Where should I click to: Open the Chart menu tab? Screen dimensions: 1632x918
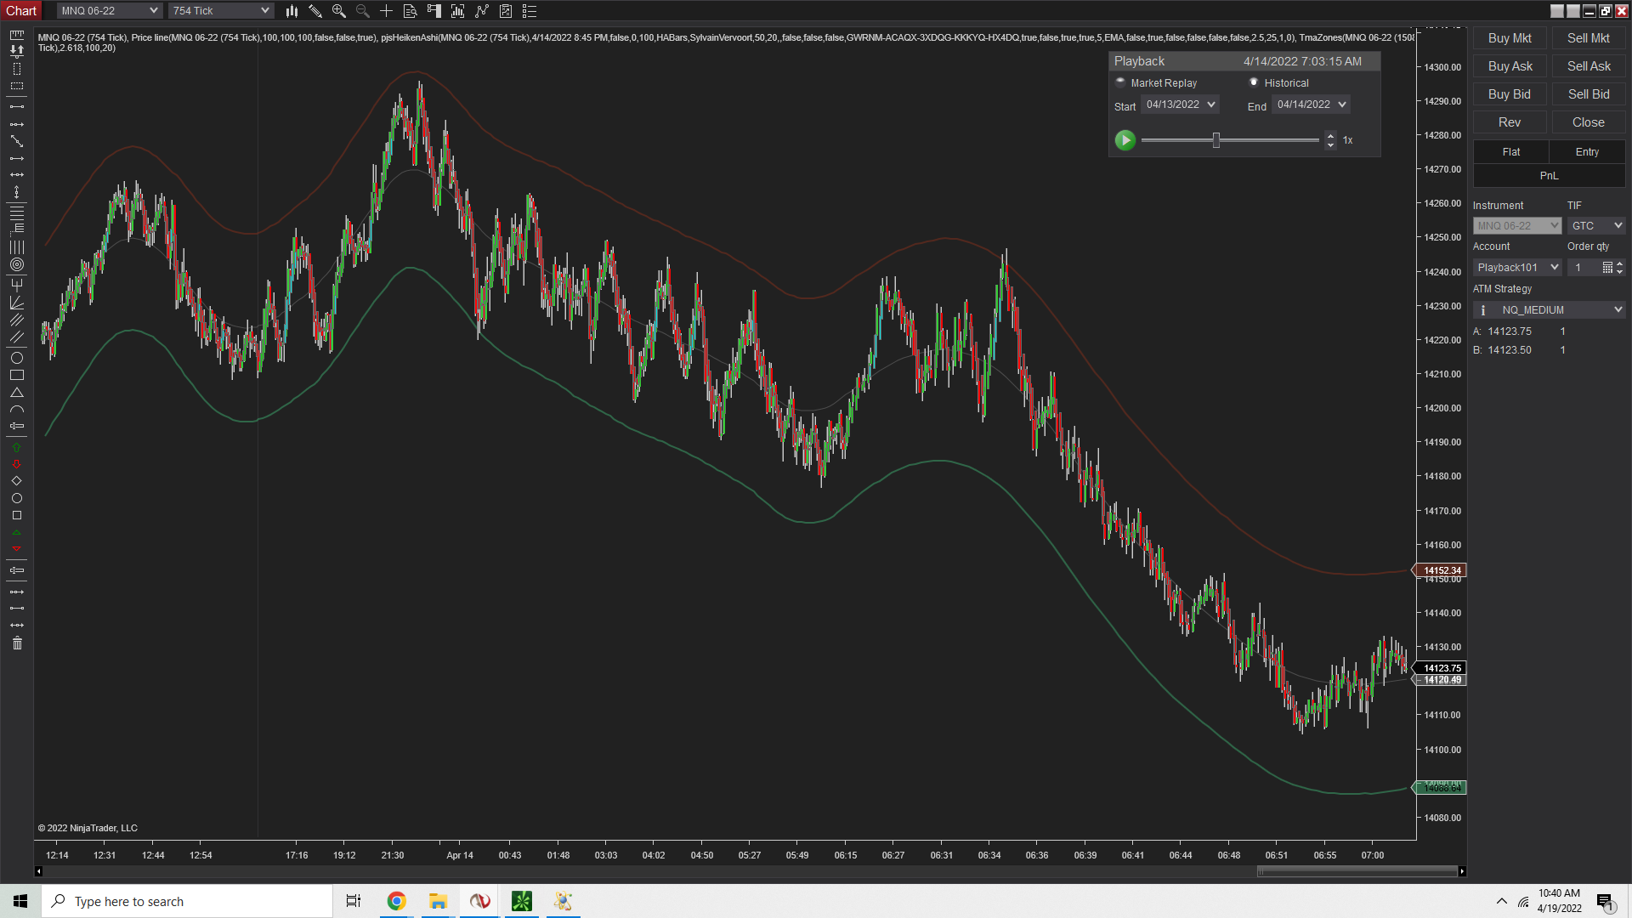pos(21,11)
